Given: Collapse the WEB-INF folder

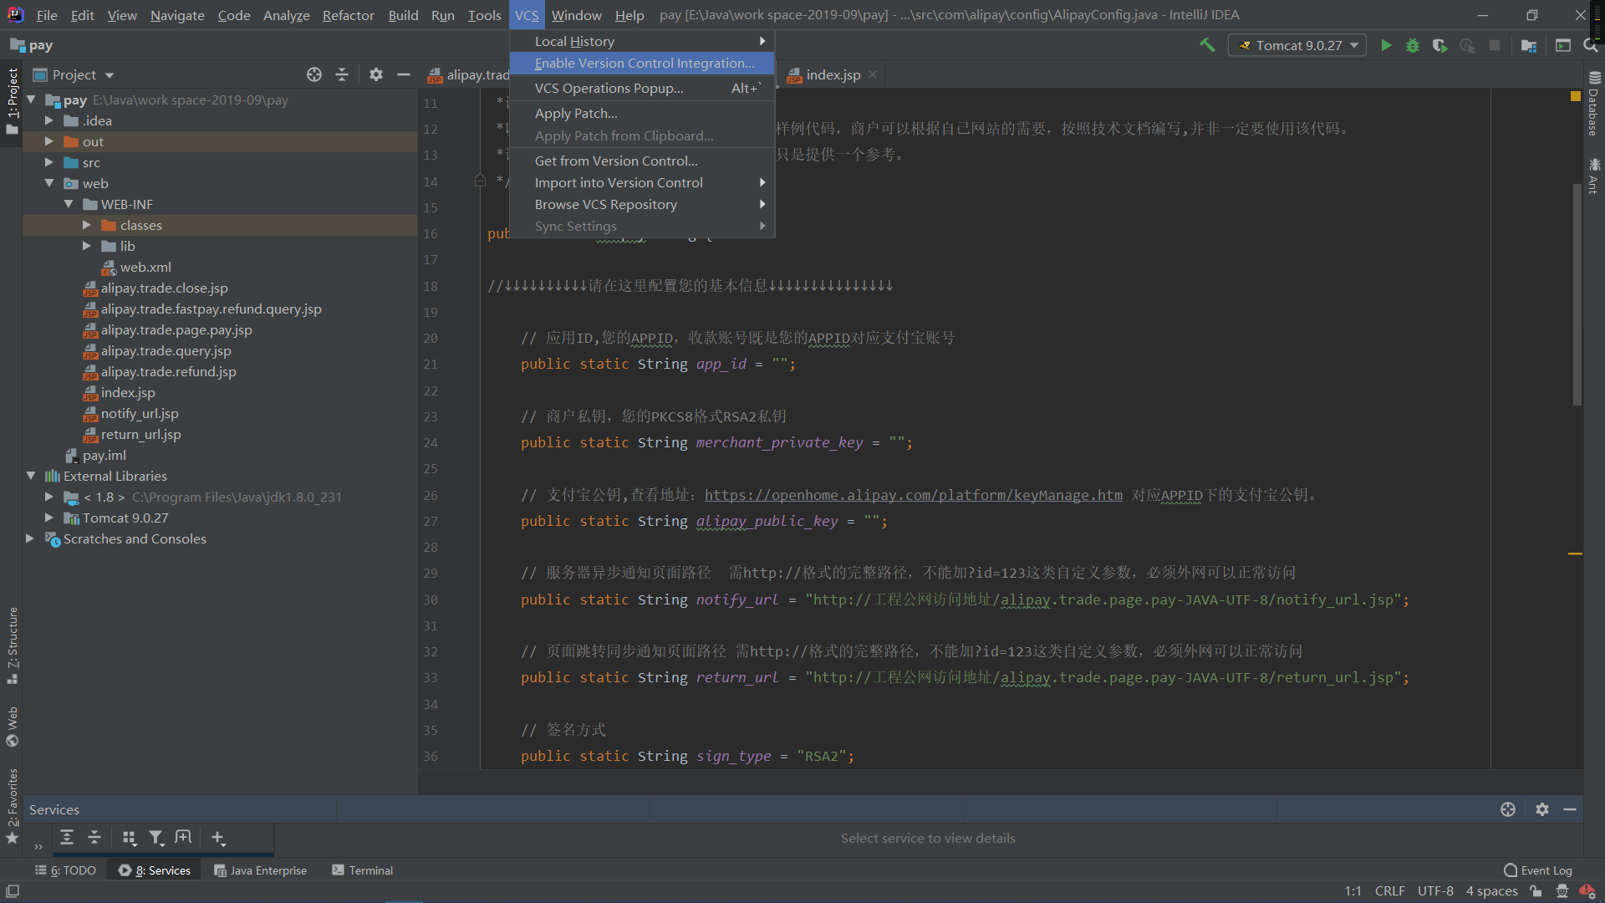Looking at the screenshot, I should tap(69, 204).
